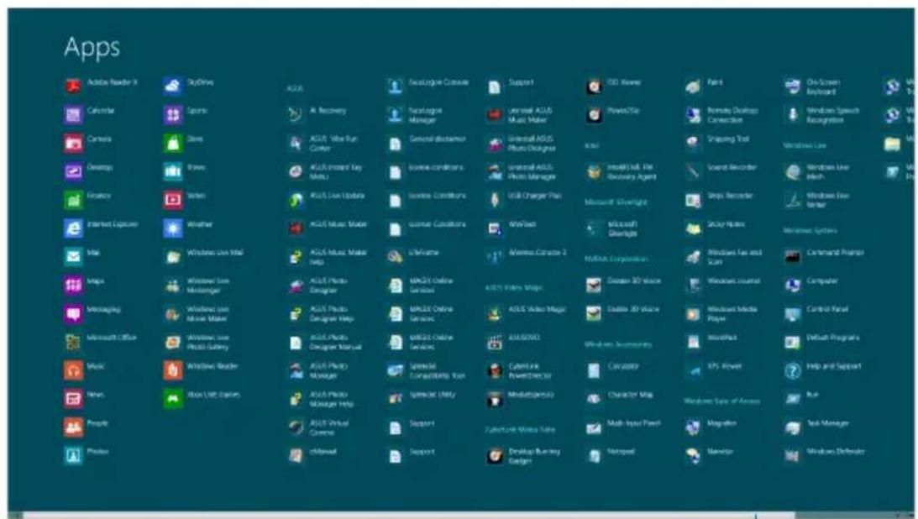918x519 pixels.
Task: Launch Notepad
Action: 610,455
